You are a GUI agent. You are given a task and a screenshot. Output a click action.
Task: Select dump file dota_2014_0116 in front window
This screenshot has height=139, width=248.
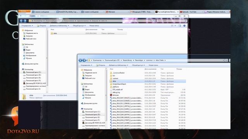(126, 109)
